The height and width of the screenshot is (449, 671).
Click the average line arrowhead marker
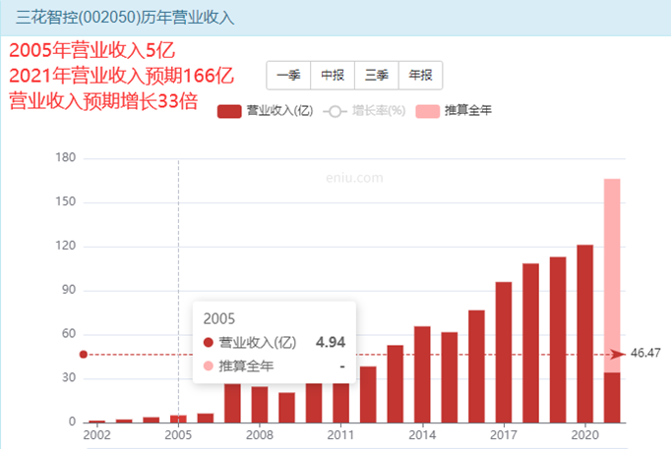[618, 354]
